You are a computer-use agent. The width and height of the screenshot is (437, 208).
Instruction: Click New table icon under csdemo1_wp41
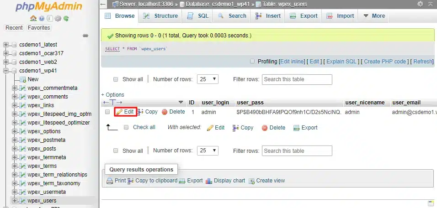23,79
